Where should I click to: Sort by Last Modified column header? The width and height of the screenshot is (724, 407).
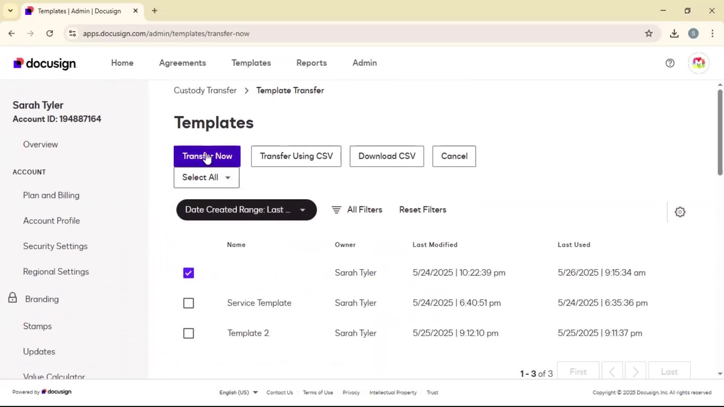pos(435,245)
